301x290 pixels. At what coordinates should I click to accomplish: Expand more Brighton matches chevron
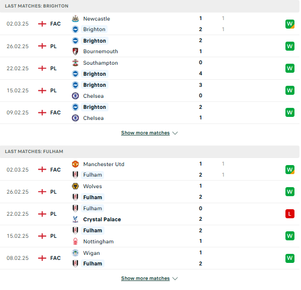(175, 133)
